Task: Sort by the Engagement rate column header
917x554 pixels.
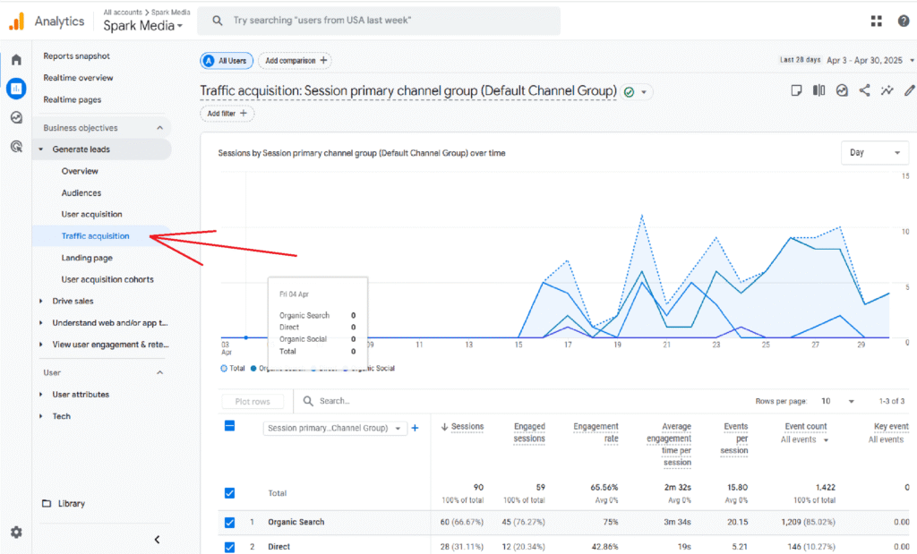Action: (x=596, y=432)
